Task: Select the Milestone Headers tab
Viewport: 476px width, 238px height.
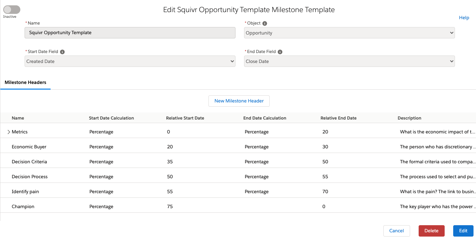Action: tap(25, 83)
